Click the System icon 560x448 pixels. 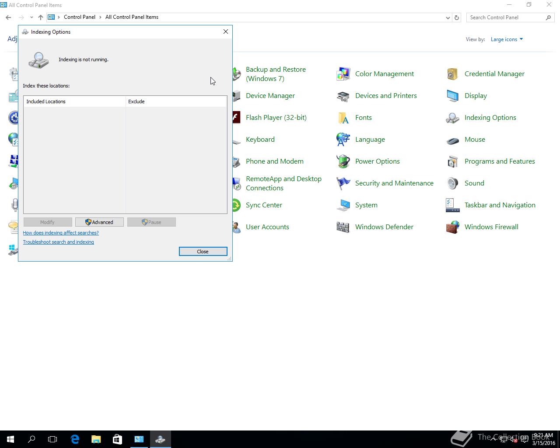pos(343,205)
